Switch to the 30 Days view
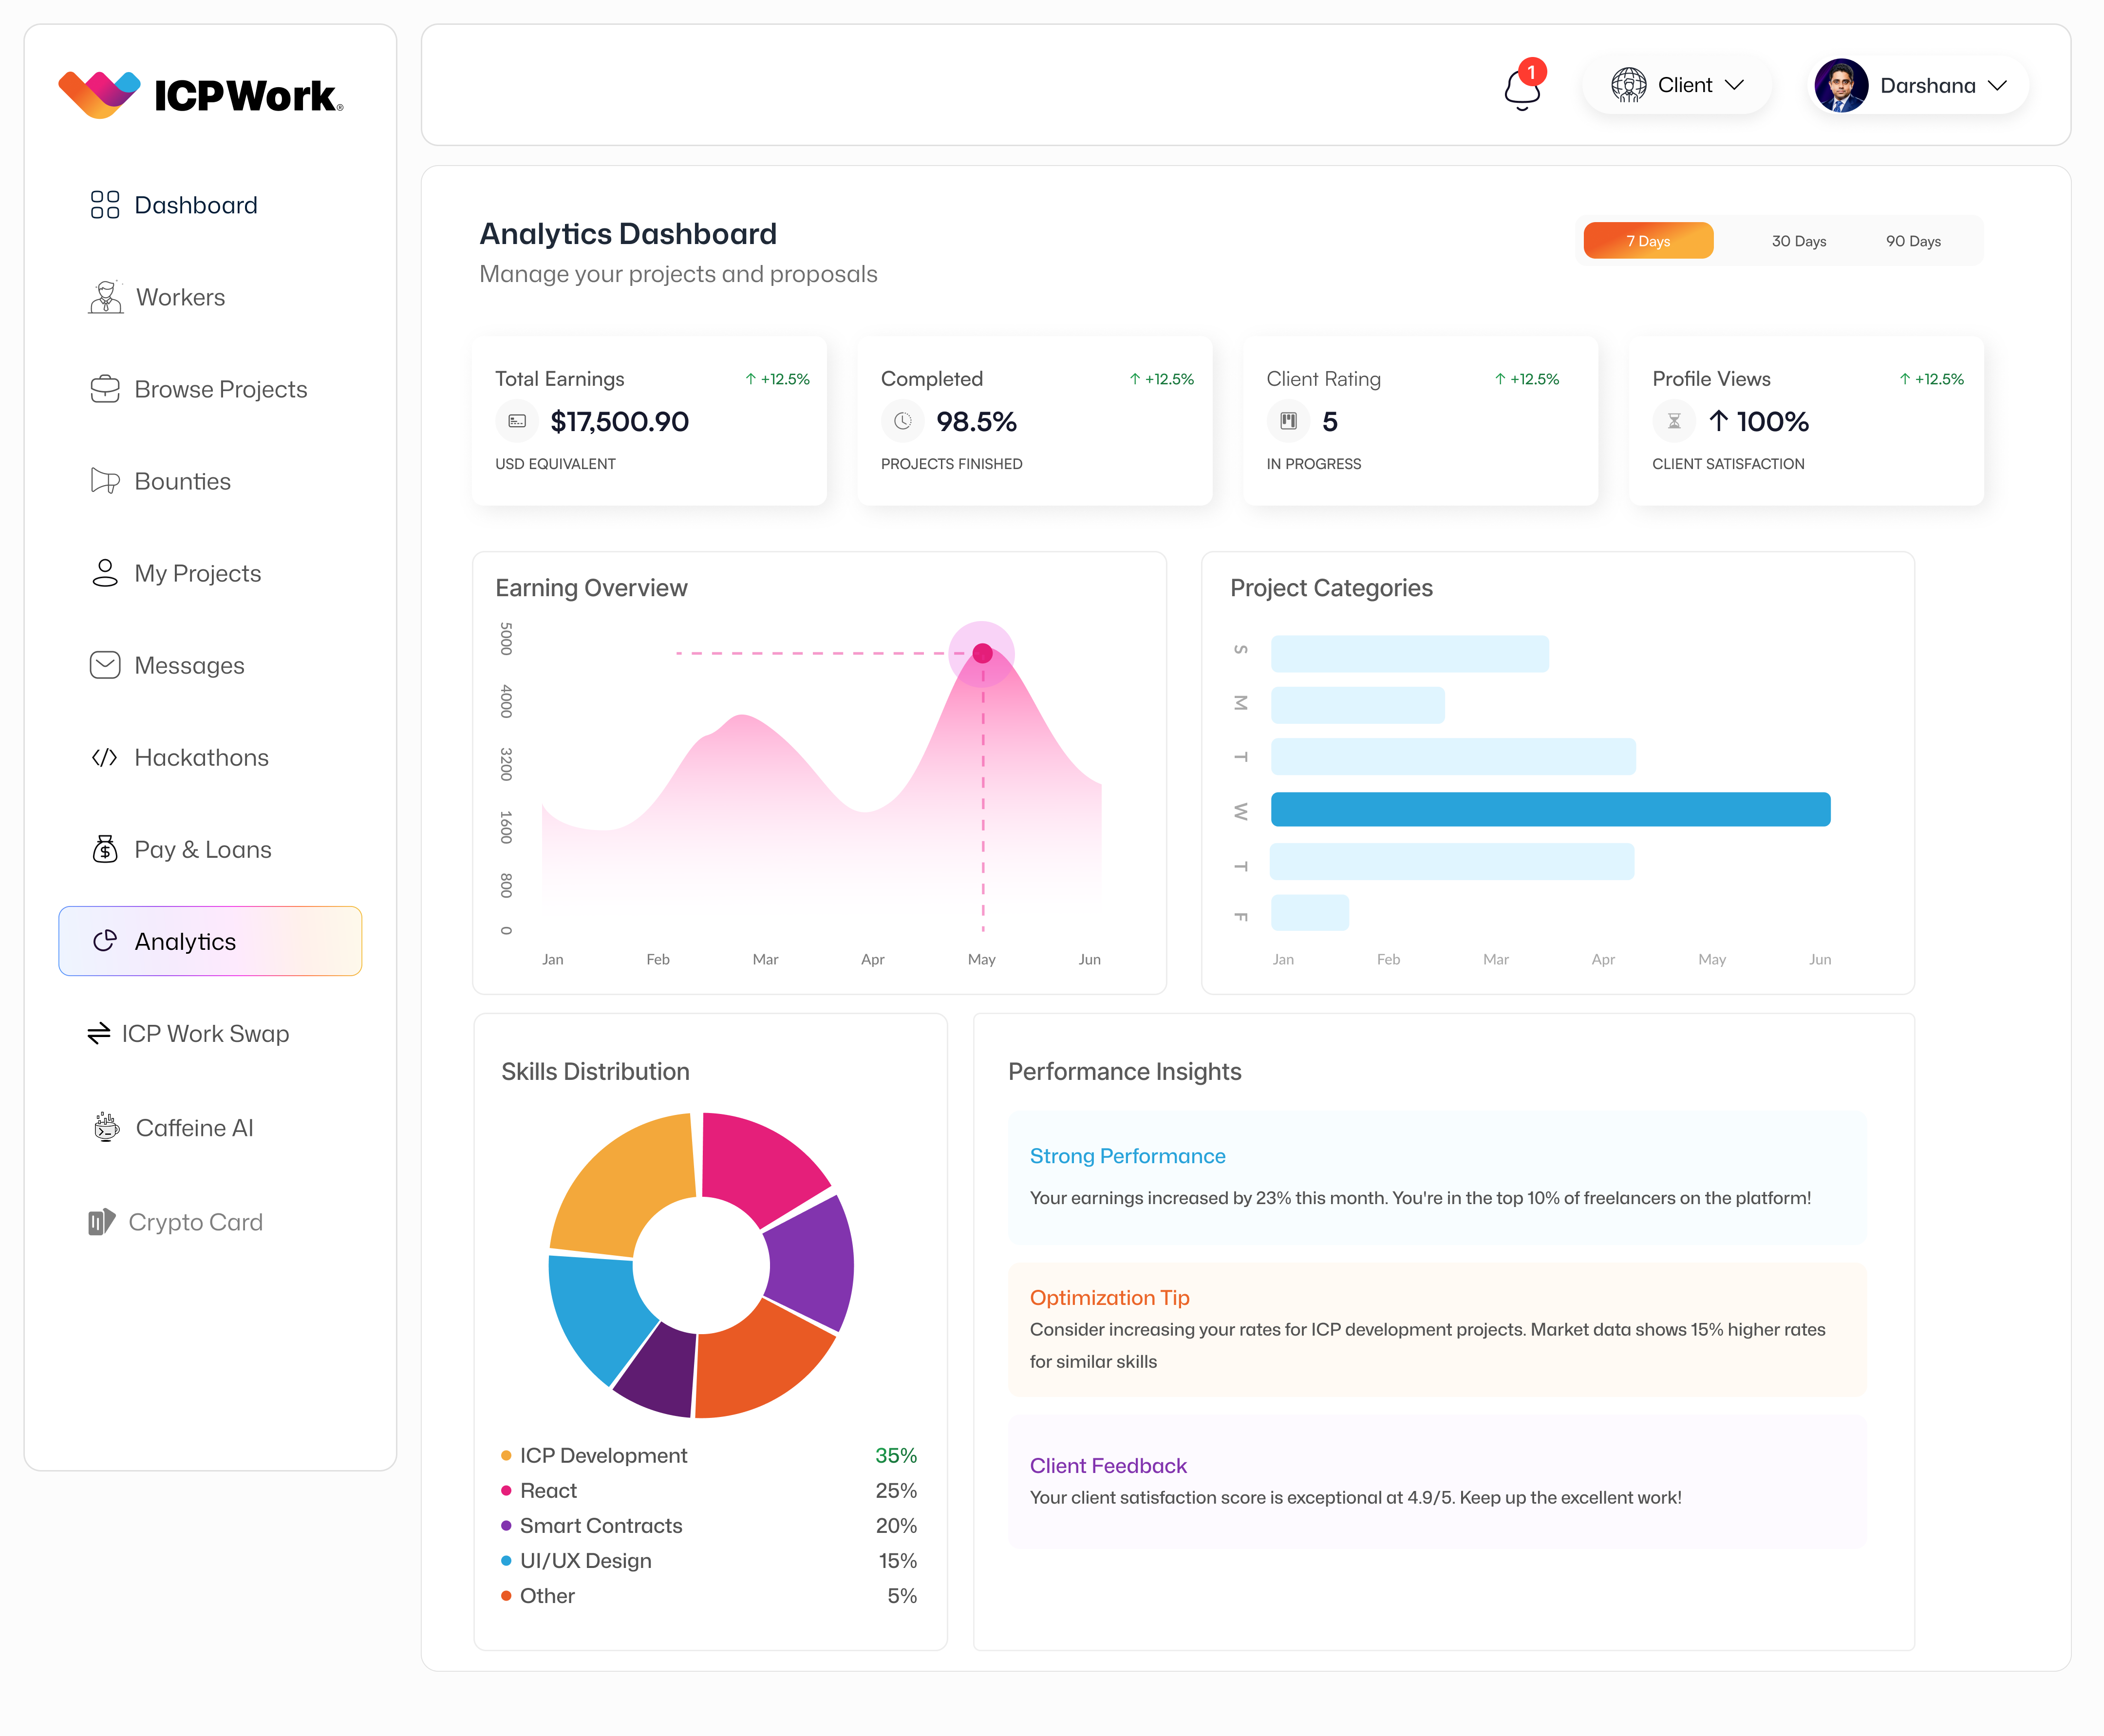 tap(1798, 240)
